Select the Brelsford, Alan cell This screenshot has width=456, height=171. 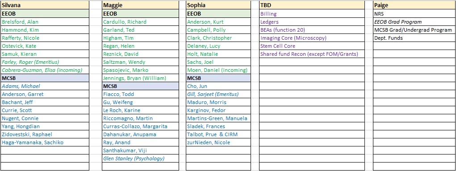(x=45, y=22)
